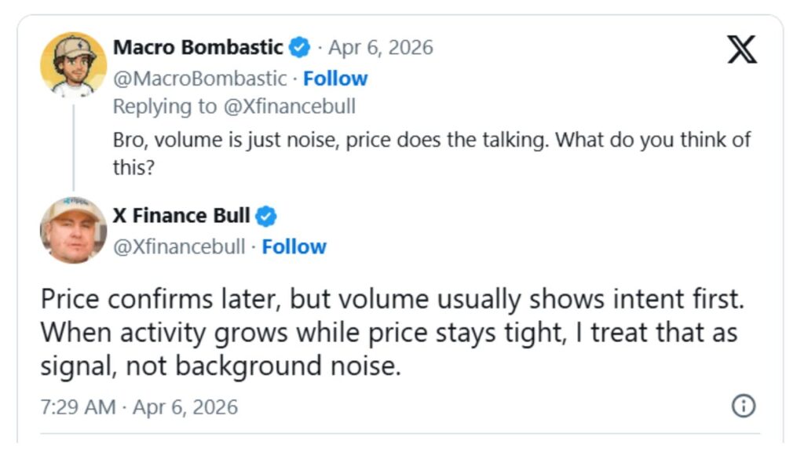Follow @MacroBombastic
The image size is (804, 452).
pyautogui.click(x=337, y=78)
